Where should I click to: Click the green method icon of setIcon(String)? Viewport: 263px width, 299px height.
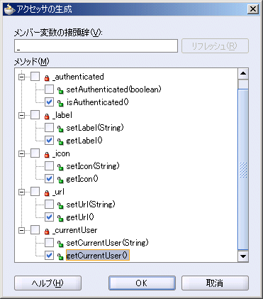(60, 167)
